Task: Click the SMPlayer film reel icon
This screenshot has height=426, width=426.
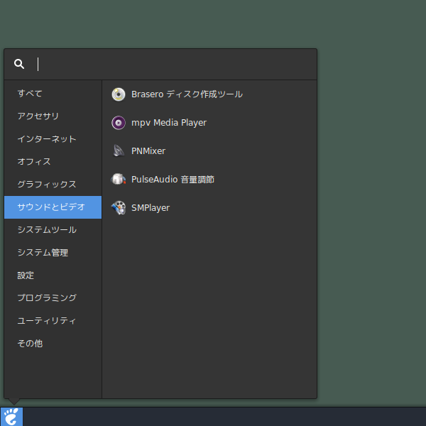Action: (119, 208)
